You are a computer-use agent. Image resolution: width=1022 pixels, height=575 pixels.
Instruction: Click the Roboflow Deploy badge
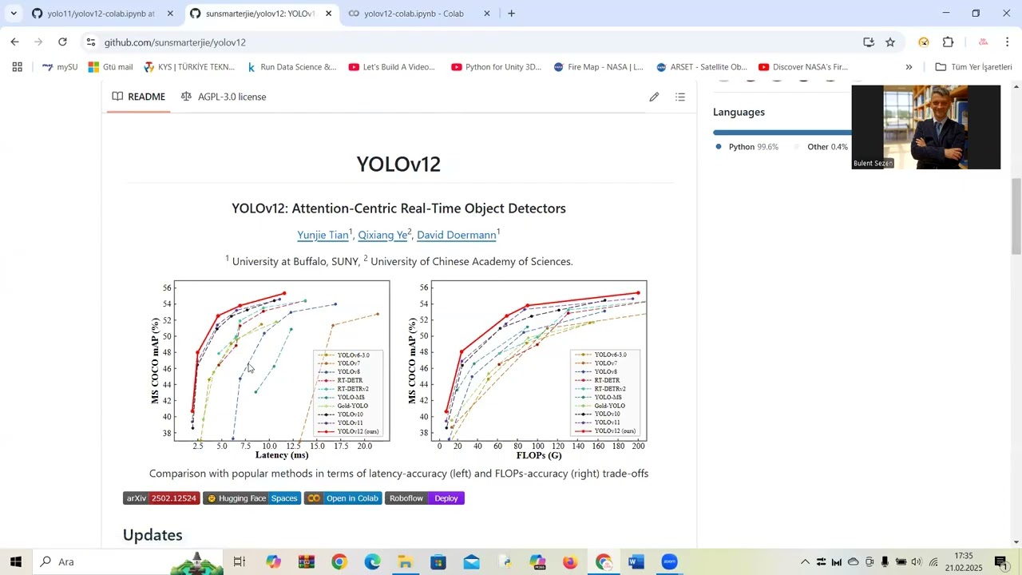(425, 498)
